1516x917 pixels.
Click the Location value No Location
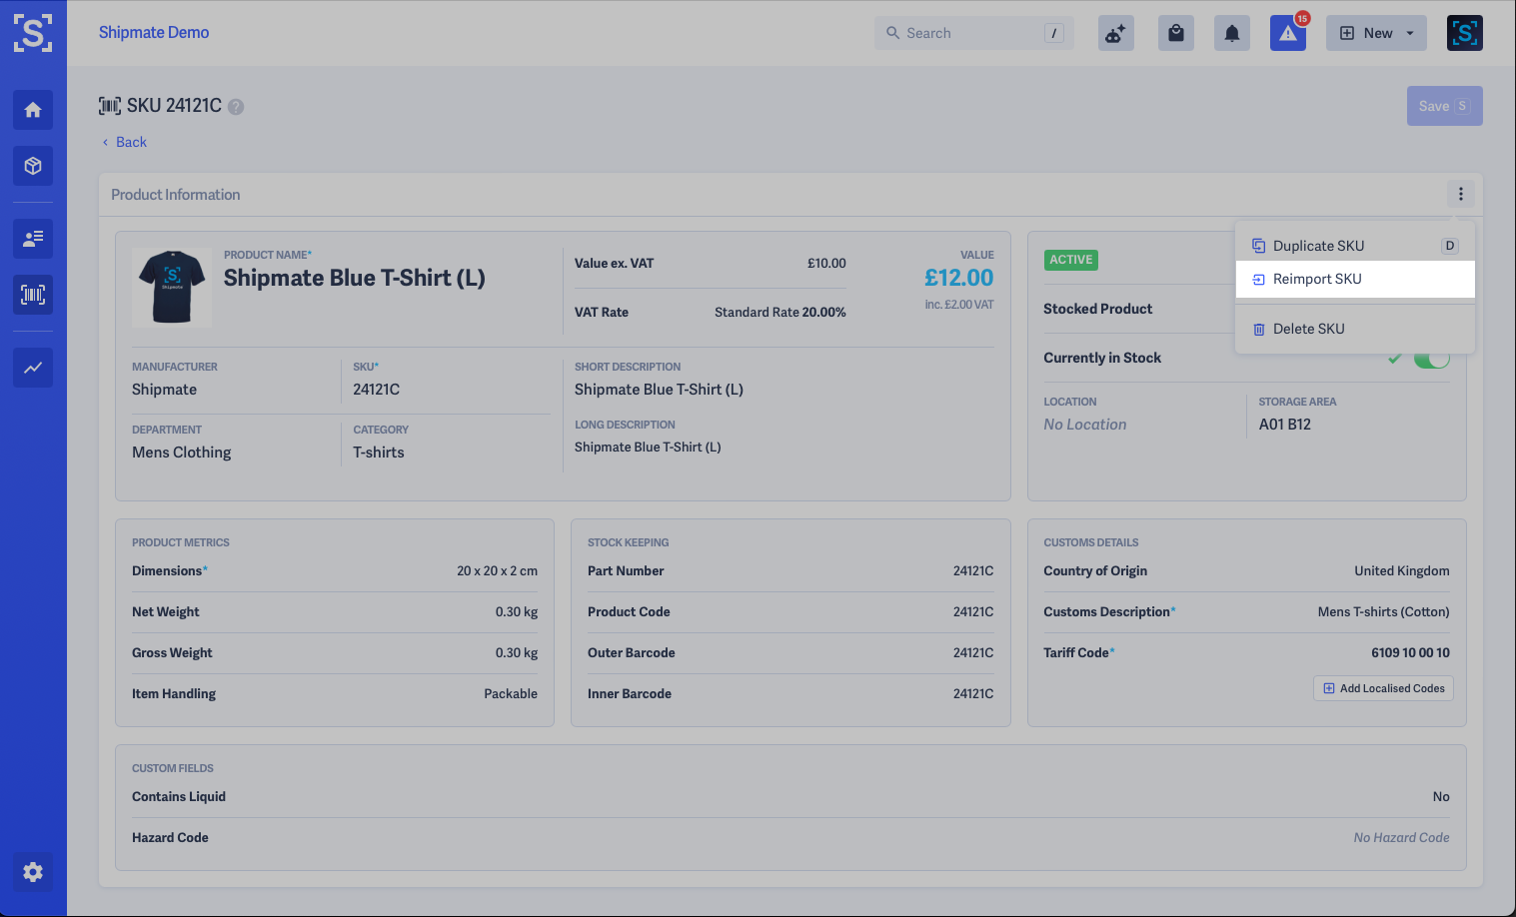[x=1085, y=425]
